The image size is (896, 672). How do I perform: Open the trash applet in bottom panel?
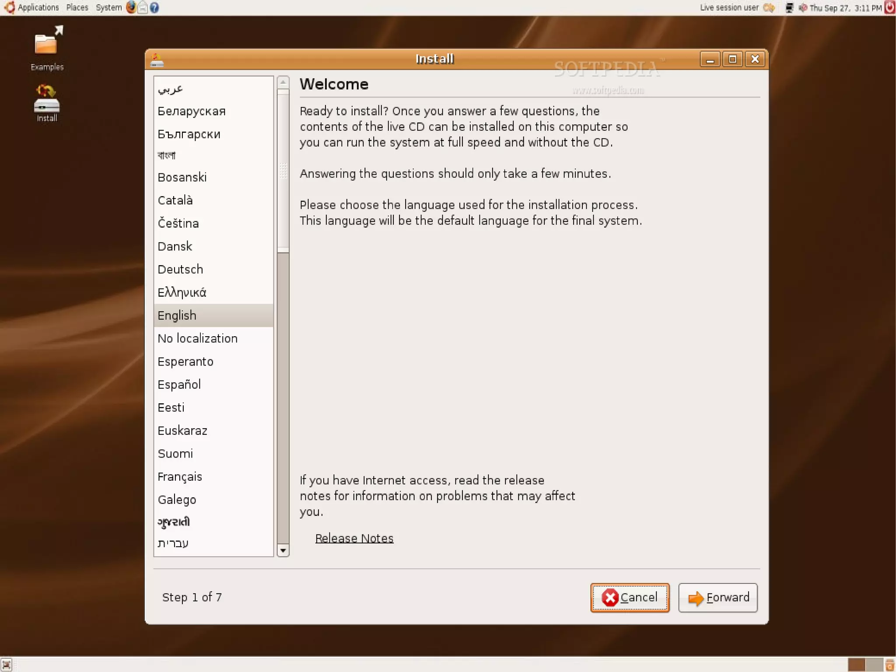point(889,665)
